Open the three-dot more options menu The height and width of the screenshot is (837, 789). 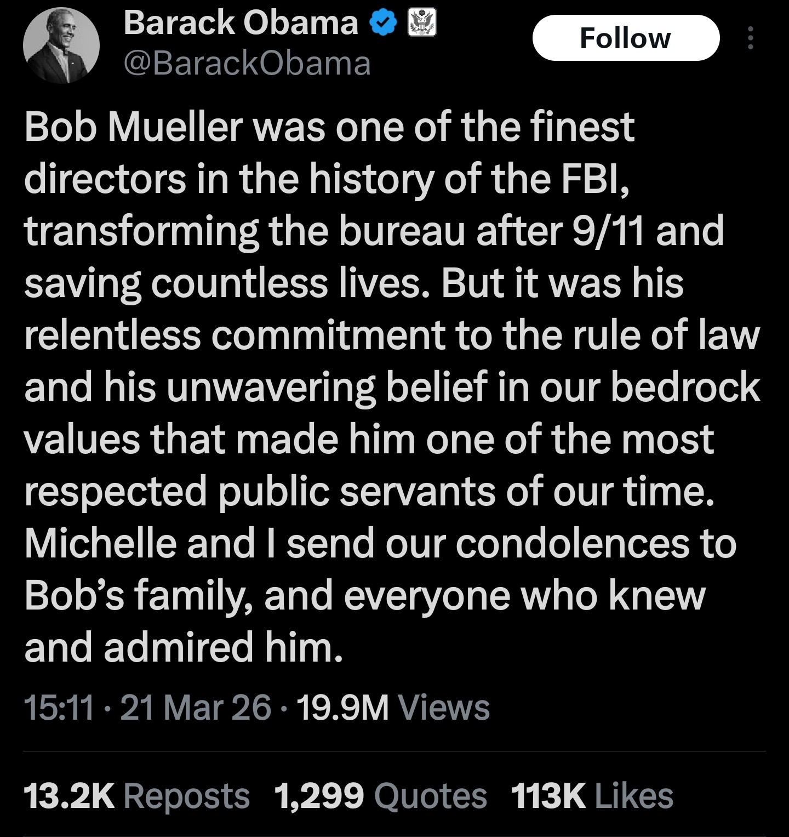click(751, 38)
